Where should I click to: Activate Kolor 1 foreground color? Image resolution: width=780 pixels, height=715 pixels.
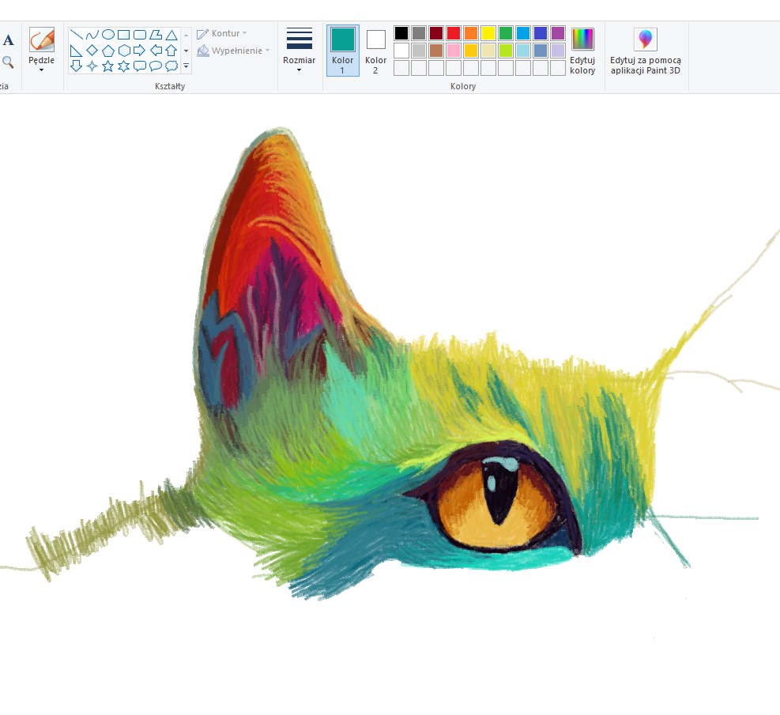coord(342,51)
